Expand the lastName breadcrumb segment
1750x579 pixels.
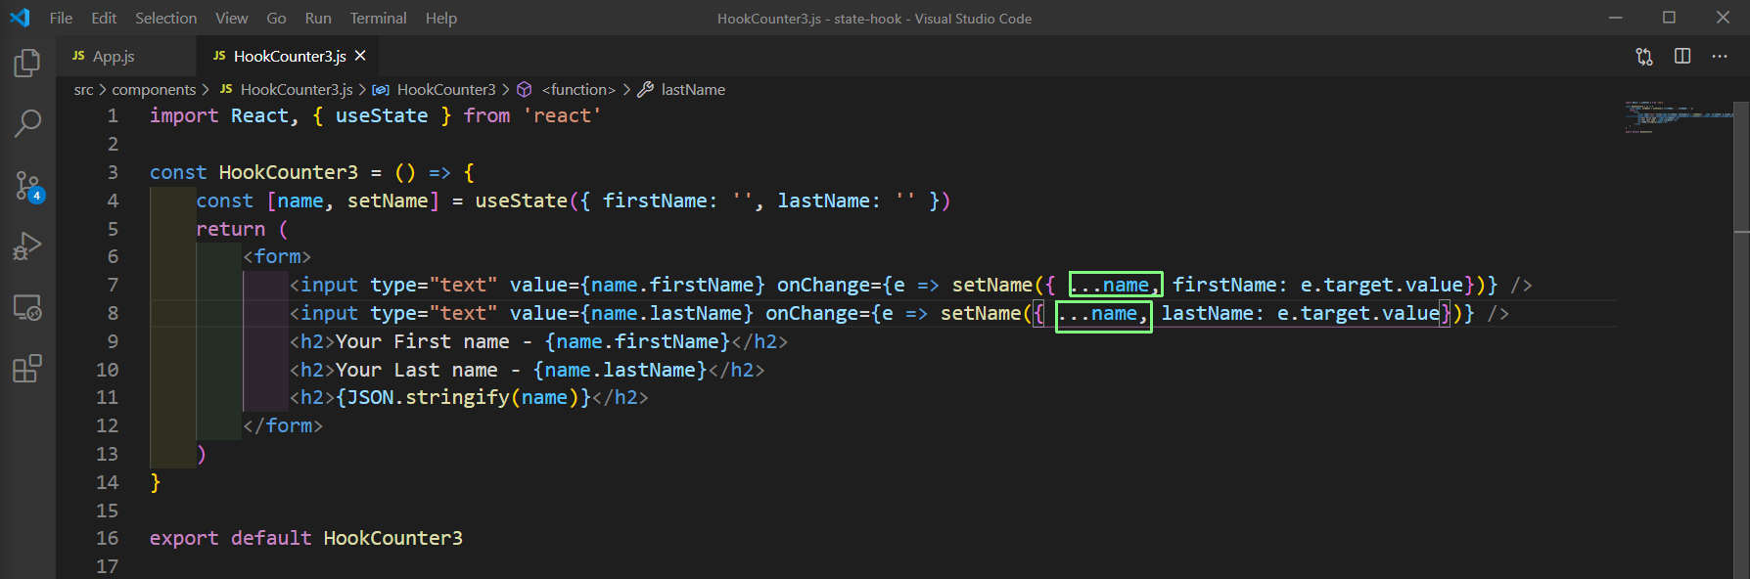coord(693,89)
